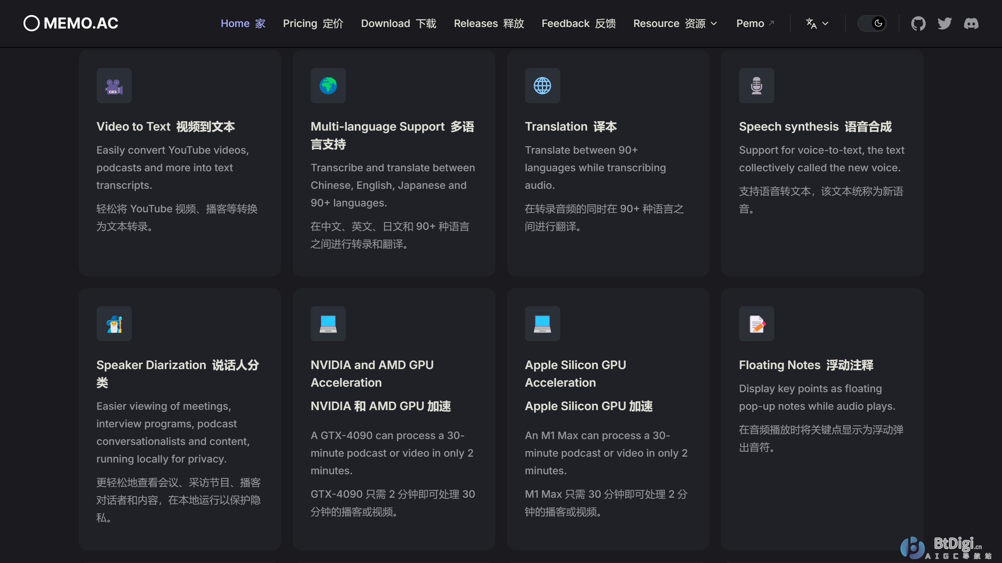Open the Download nav item
Viewport: 1002px width, 563px height.
pos(398,23)
